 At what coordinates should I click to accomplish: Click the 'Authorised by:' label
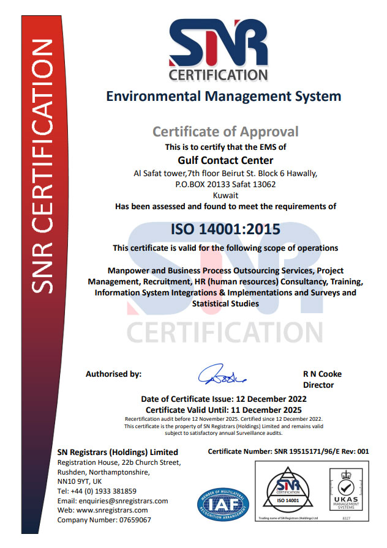tap(113, 374)
